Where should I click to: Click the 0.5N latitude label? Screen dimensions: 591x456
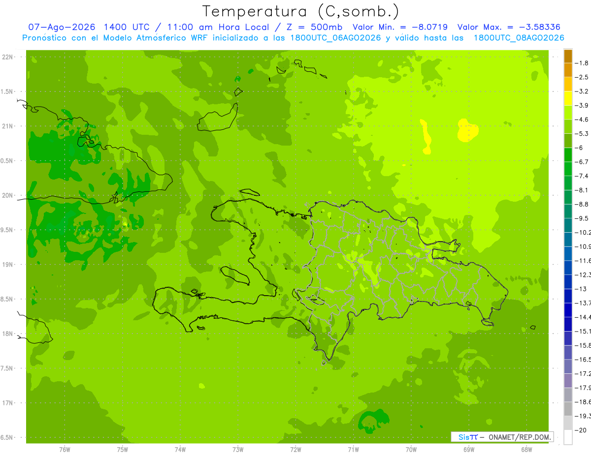pos(7,161)
